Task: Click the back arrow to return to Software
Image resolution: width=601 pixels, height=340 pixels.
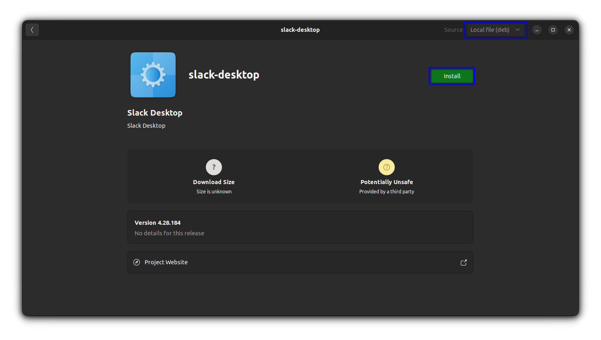Action: pos(32,29)
